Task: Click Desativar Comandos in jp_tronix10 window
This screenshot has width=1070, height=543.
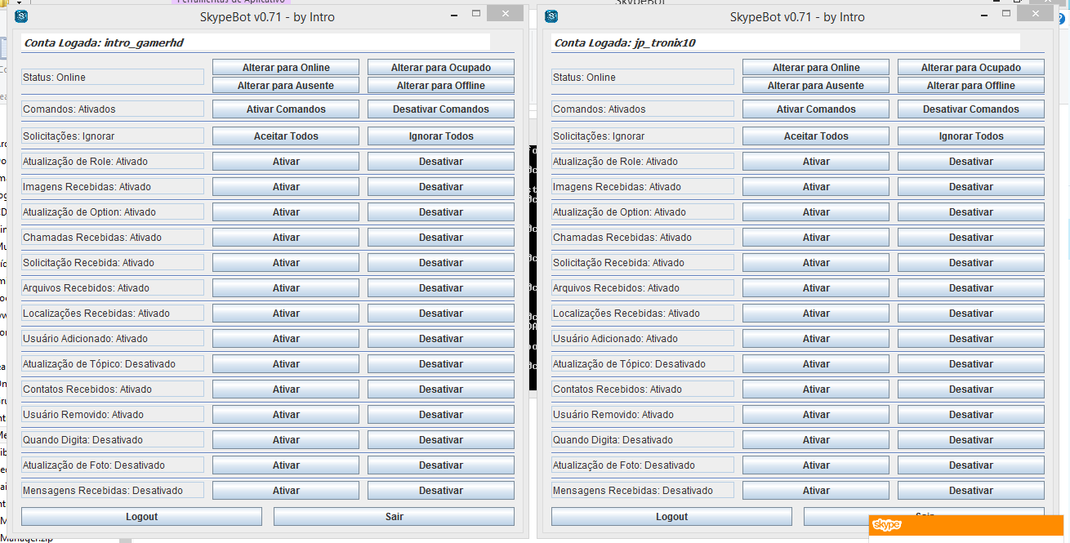Action: 971,109
